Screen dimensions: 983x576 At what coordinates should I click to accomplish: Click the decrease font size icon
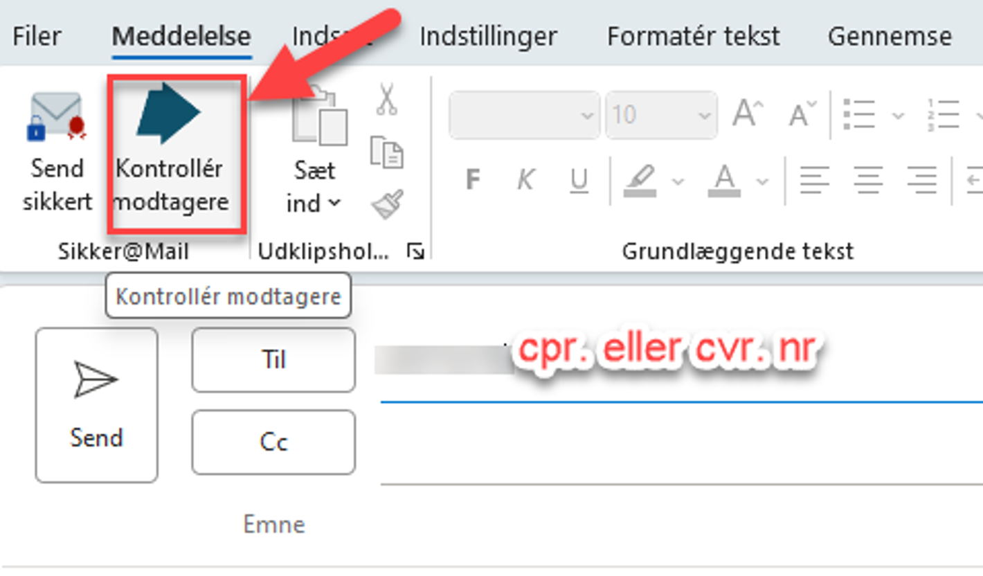click(802, 114)
